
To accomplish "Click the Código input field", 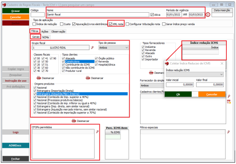I will click(38, 14).
